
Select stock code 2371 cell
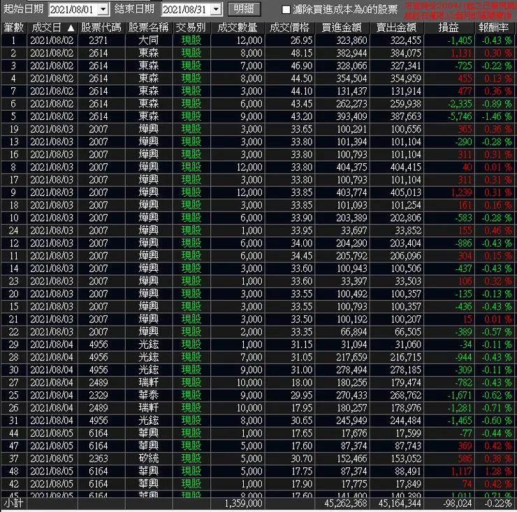101,40
